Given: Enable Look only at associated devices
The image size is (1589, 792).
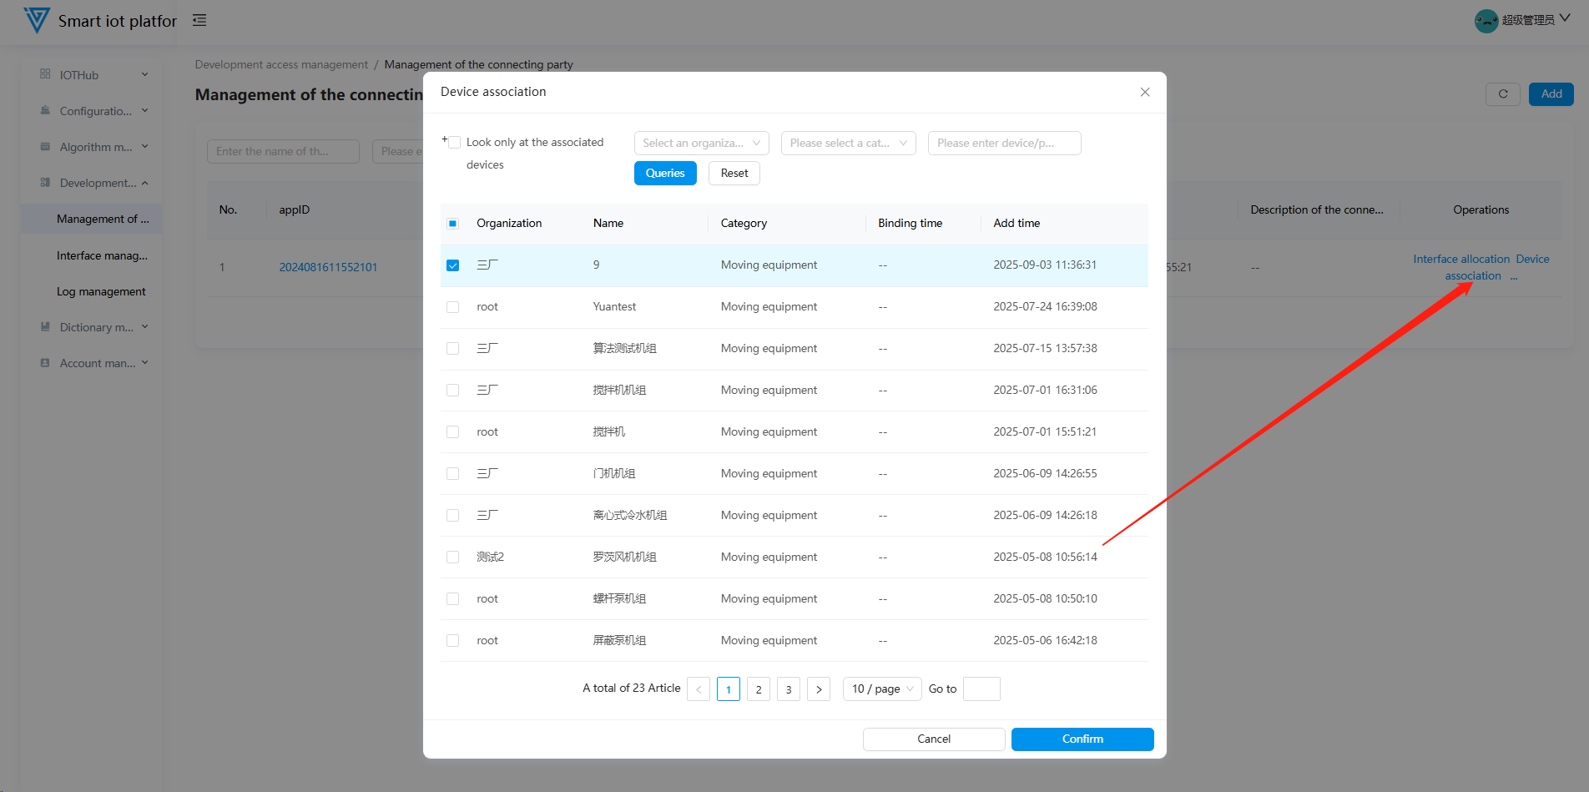Looking at the screenshot, I should (x=455, y=143).
